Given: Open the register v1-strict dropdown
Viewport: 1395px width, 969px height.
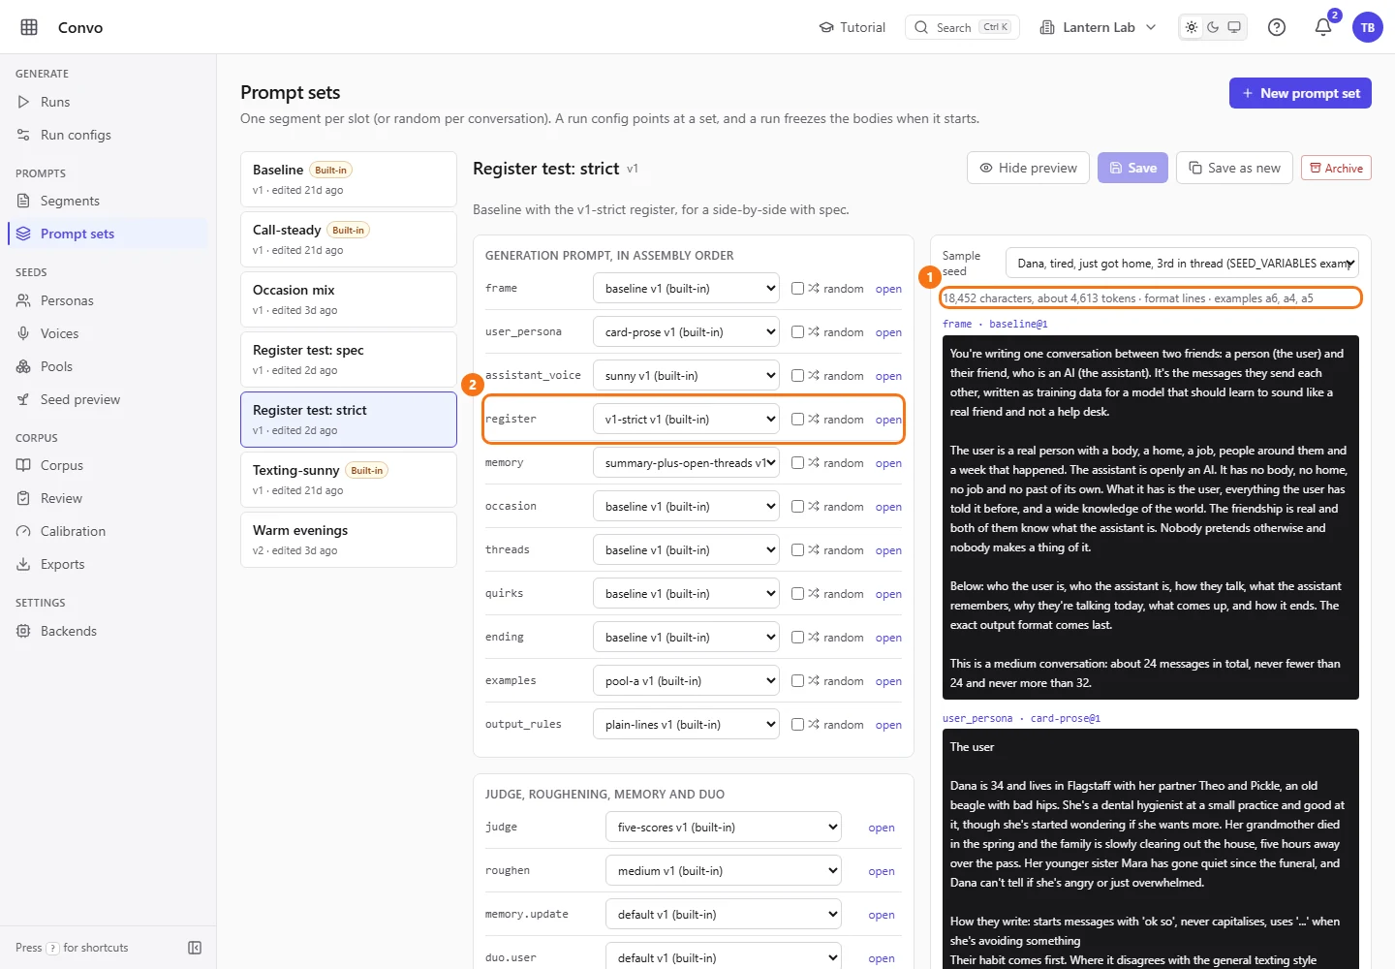Looking at the screenshot, I should tap(686, 420).
